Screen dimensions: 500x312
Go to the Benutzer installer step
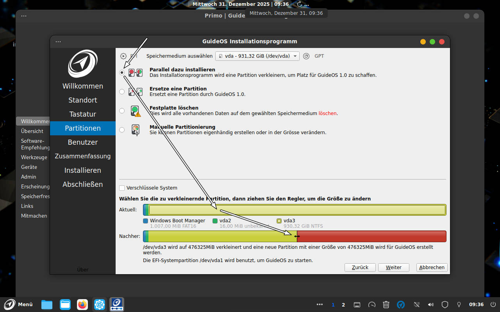pos(83,142)
